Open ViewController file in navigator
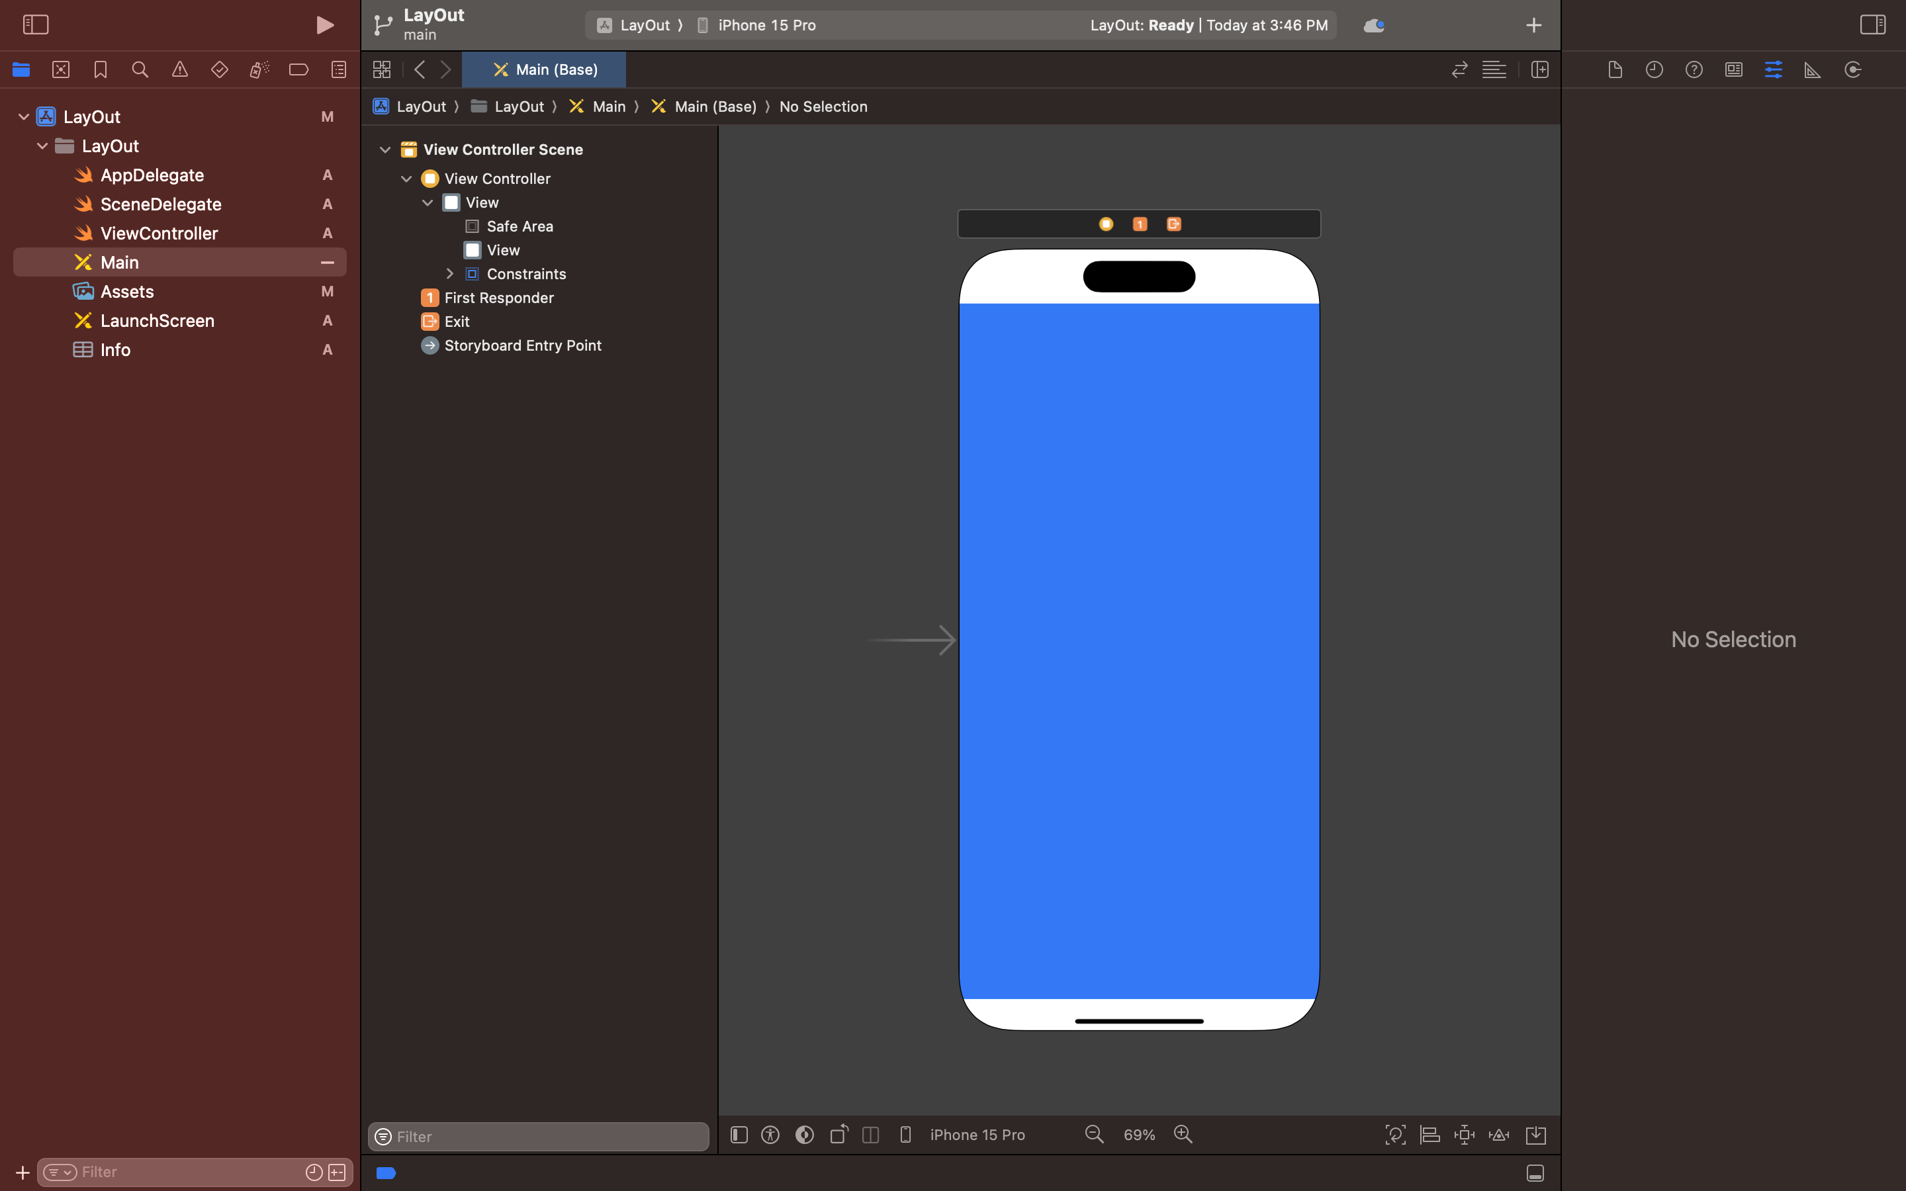The width and height of the screenshot is (1906, 1191). [x=159, y=233]
